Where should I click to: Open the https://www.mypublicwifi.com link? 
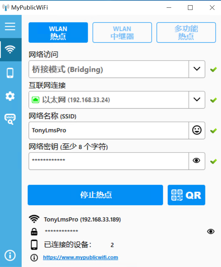tap(80, 257)
